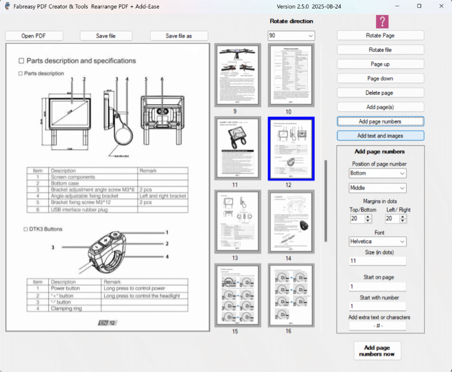
Task: Click Save file as button
Action: [179, 36]
